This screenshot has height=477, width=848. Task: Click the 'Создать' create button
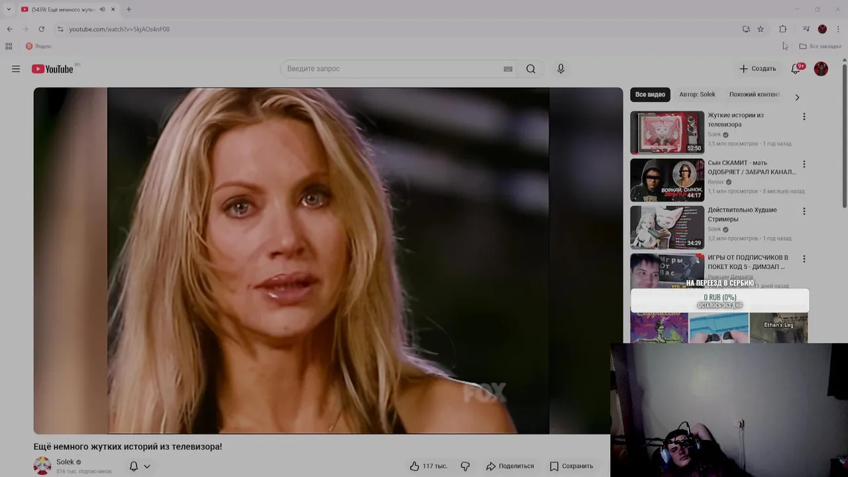click(x=757, y=69)
